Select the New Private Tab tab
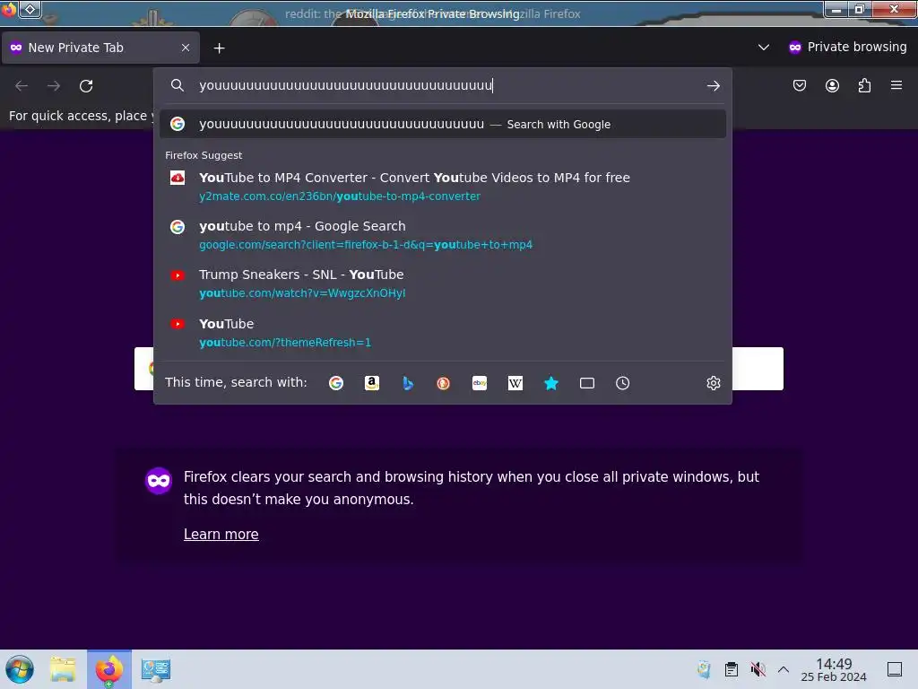Viewport: 918px width, 689px height. pos(100,48)
